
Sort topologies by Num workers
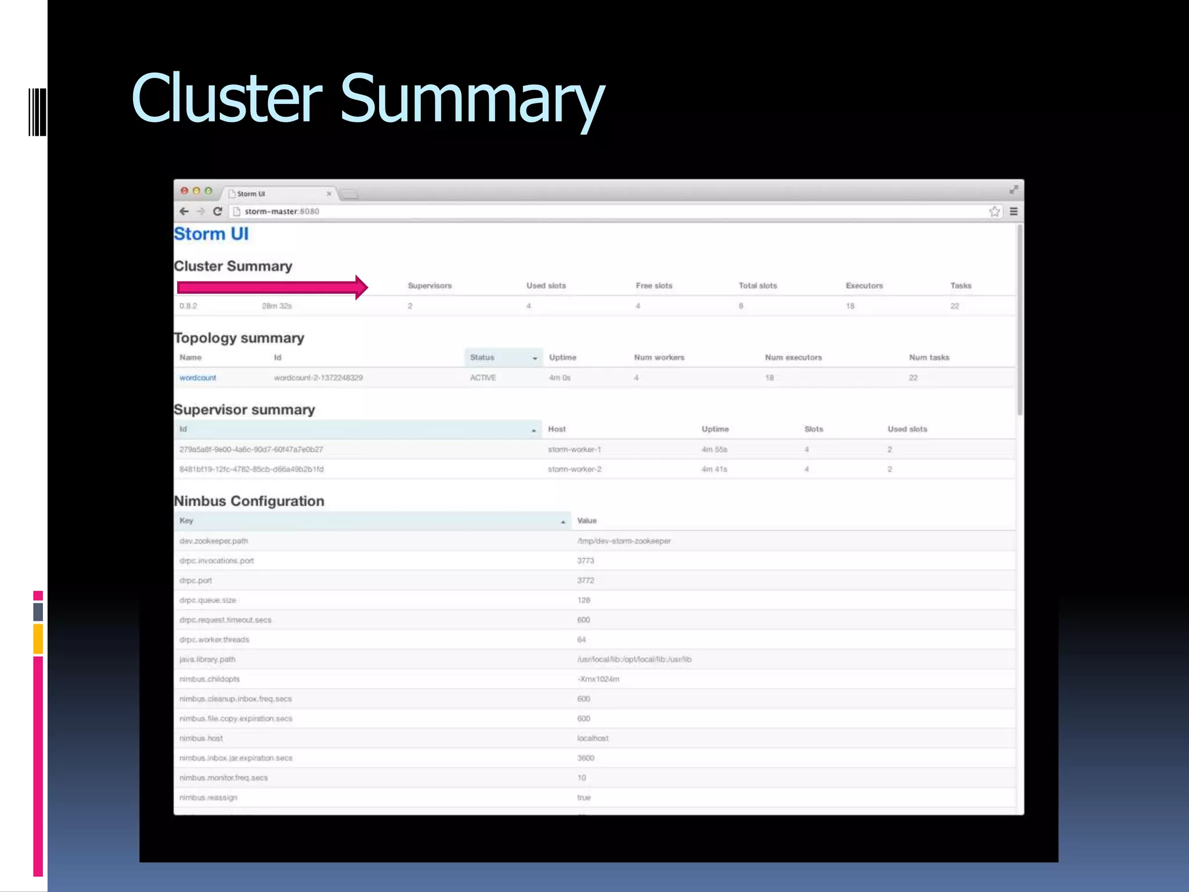[x=659, y=358]
